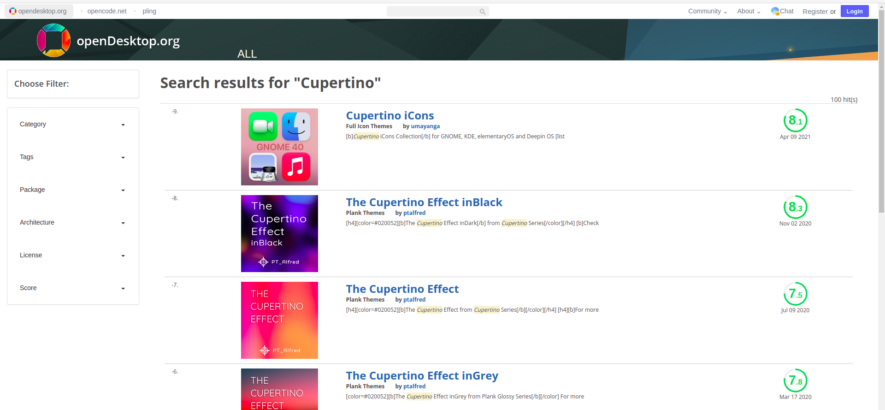The image size is (885, 410).
Task: Click the Login button
Action: click(x=855, y=11)
